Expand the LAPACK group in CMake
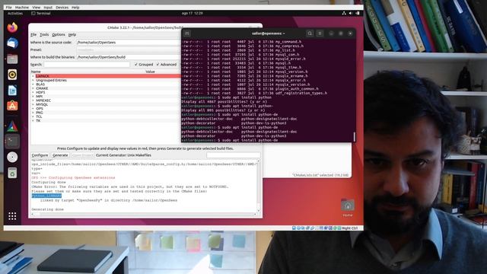The height and width of the screenshot is (274, 487). coord(33,76)
